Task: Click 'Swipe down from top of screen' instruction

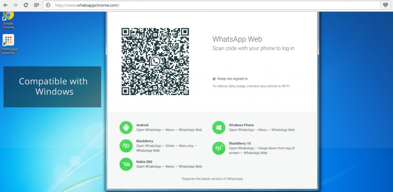Action: pyautogui.click(x=262, y=151)
